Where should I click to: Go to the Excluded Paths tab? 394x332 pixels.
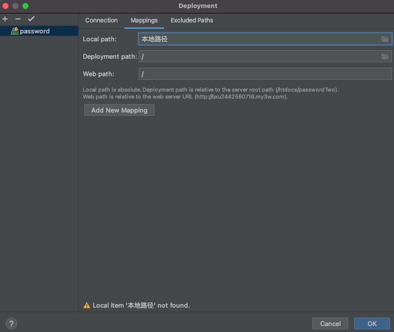tap(192, 20)
